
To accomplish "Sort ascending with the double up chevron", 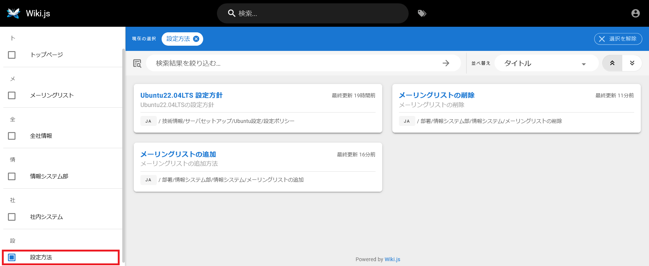I will (x=612, y=63).
